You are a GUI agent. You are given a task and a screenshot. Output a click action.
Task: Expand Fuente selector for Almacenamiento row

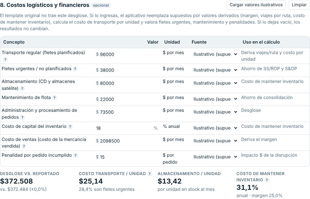point(215,83)
